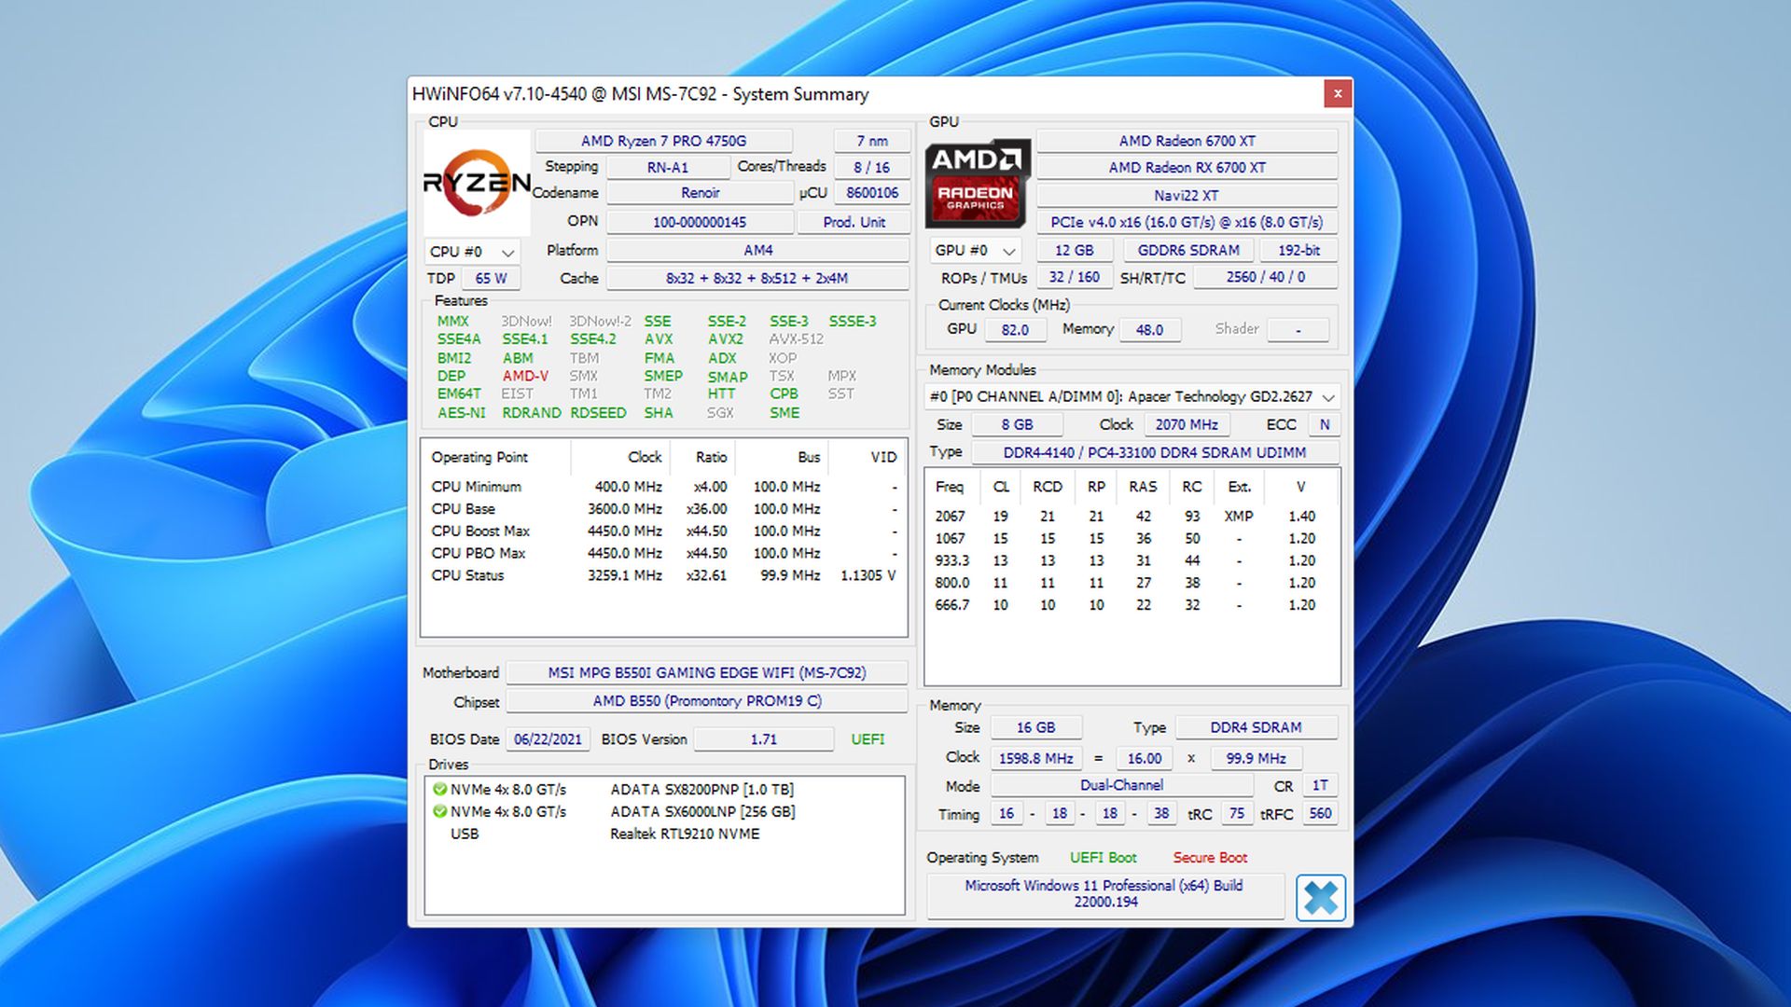Click the Dual-Channel mode field
Image resolution: width=1791 pixels, height=1007 pixels.
click(1121, 785)
